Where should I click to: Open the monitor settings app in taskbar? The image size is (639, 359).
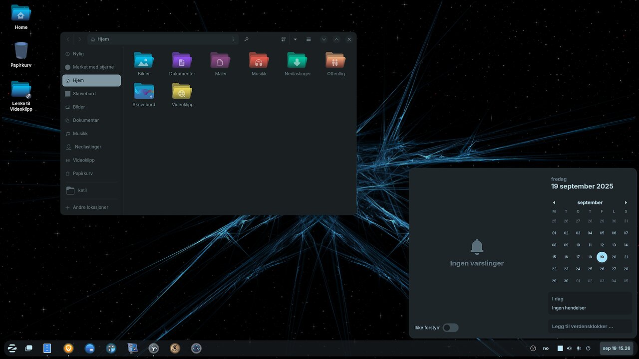coord(132,349)
